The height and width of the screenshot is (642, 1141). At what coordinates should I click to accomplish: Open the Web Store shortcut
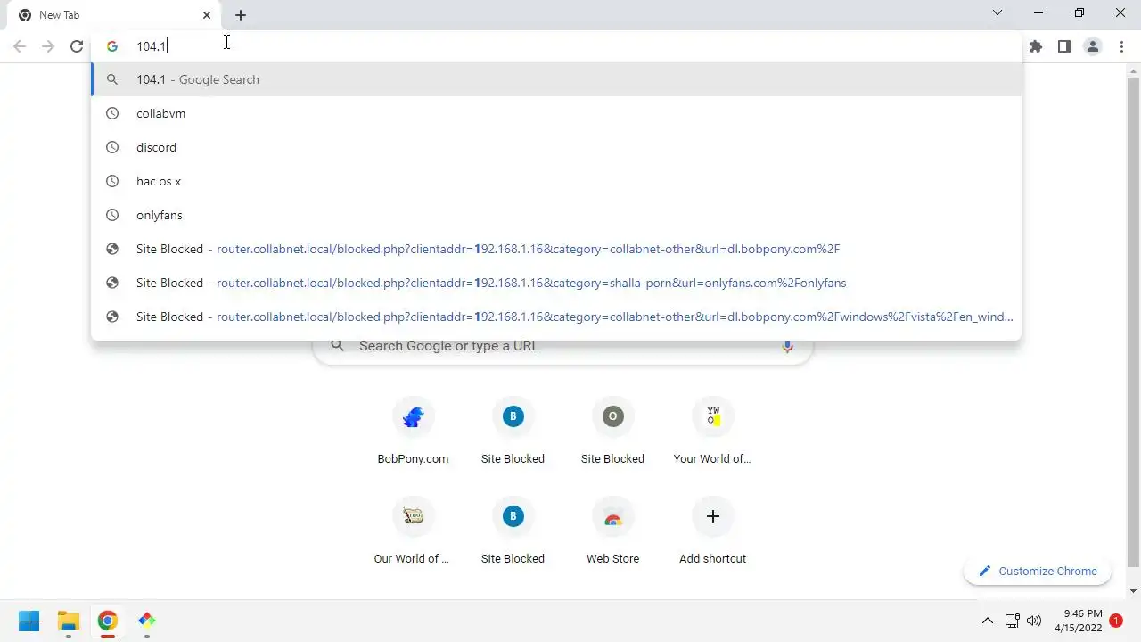point(612,532)
